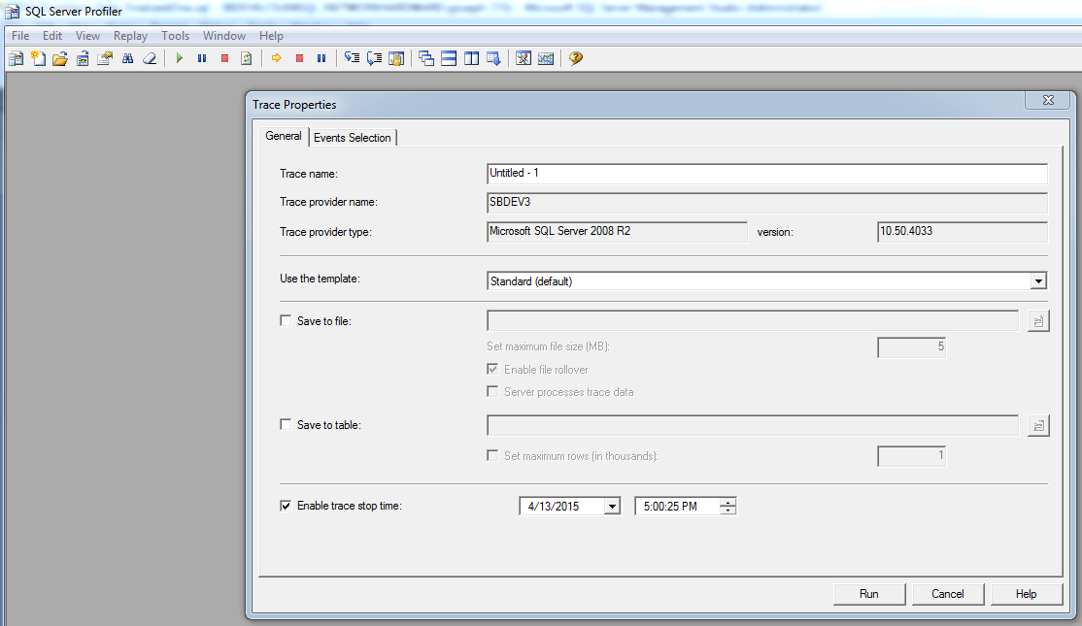Start a new trace from the toolbar
Viewport: 1082px width, 626px height.
[x=38, y=58]
